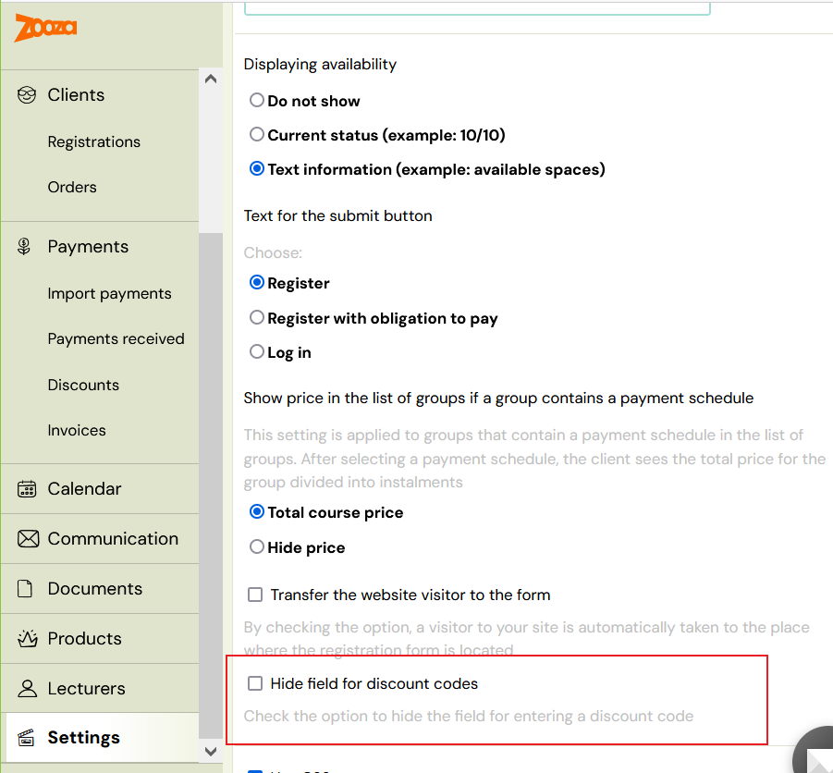Open Invoices in the sidebar
Viewport: 833px width, 773px height.
coord(77,430)
